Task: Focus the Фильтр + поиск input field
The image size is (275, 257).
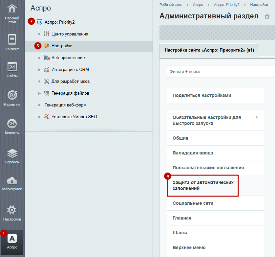Action: pyautogui.click(x=221, y=72)
